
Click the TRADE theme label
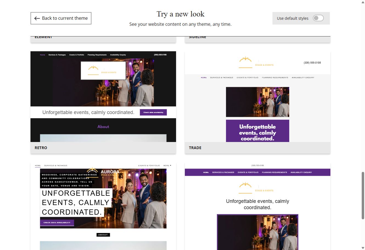(195, 148)
